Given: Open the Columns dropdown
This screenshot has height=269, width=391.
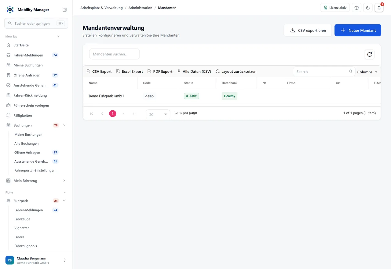Looking at the screenshot, I should point(367,72).
